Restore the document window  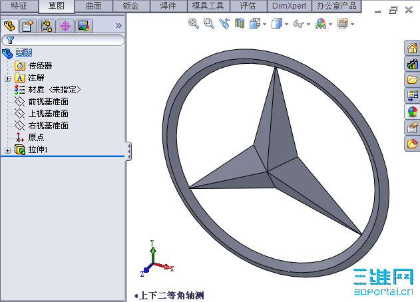coord(393,11)
